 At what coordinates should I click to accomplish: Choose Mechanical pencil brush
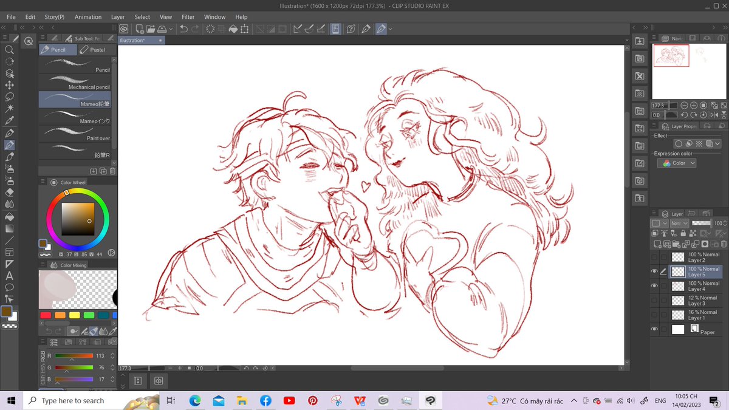click(75, 83)
